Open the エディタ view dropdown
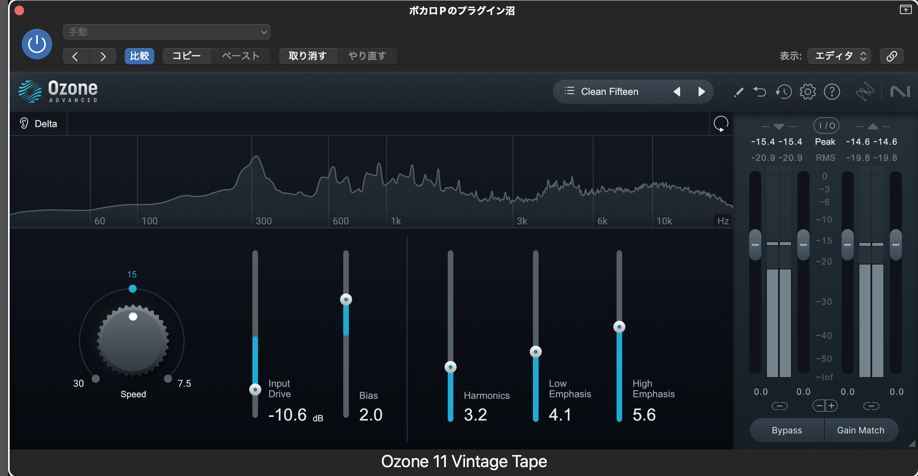Viewport: 918px width, 476px height. click(x=839, y=56)
